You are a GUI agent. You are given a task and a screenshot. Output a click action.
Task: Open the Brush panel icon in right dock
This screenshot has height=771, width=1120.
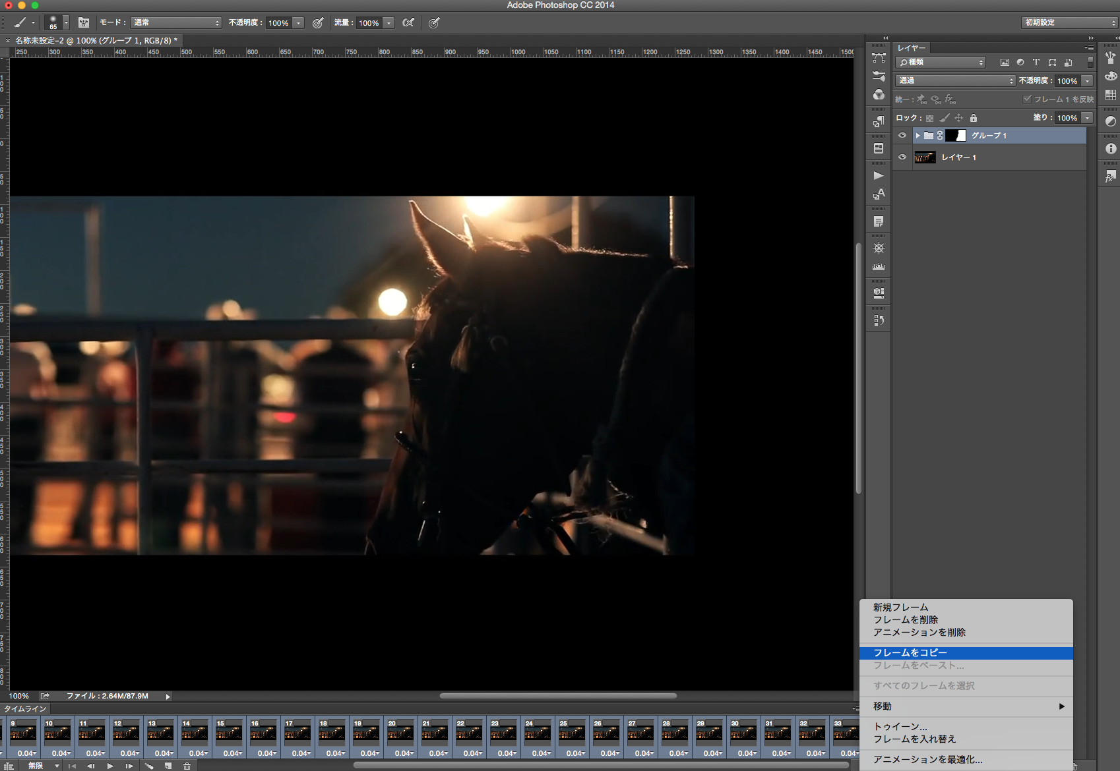point(1111,58)
